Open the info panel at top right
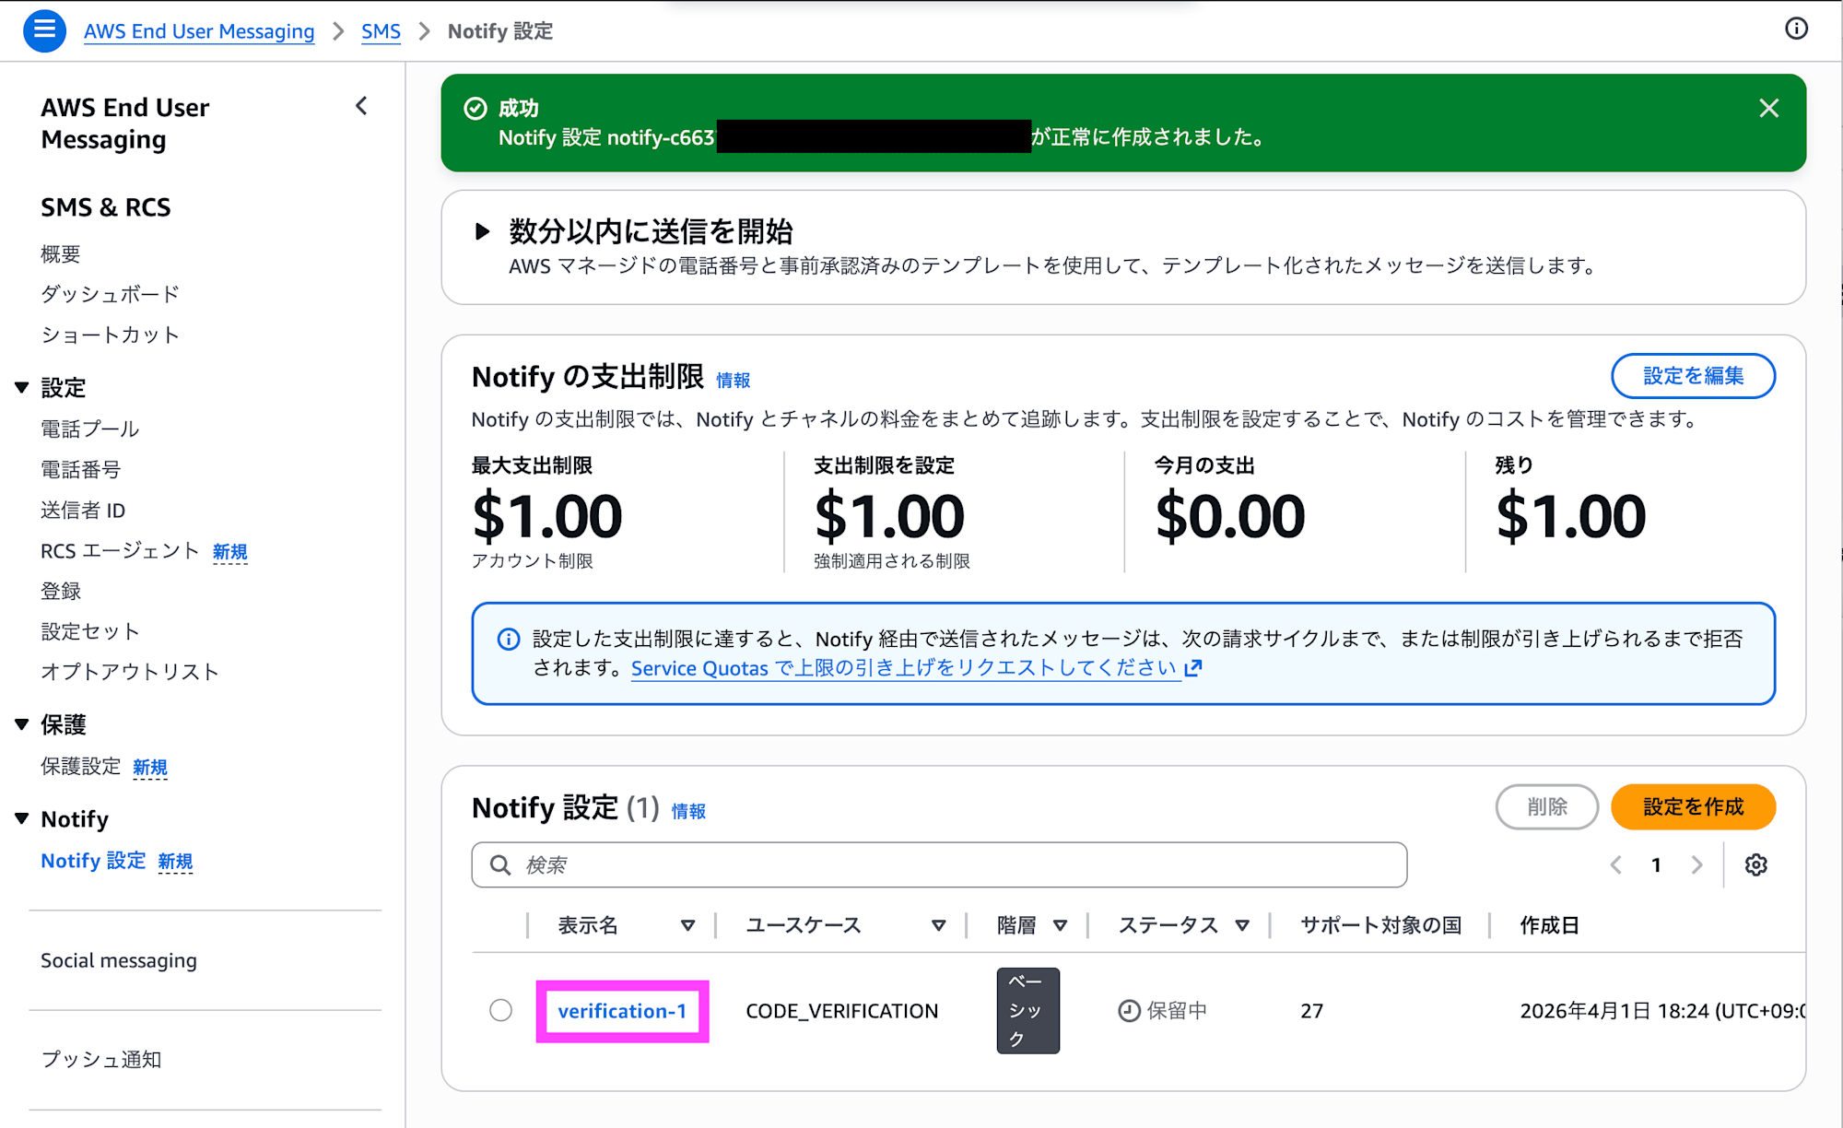Viewport: 1843px width, 1128px height. pyautogui.click(x=1796, y=29)
